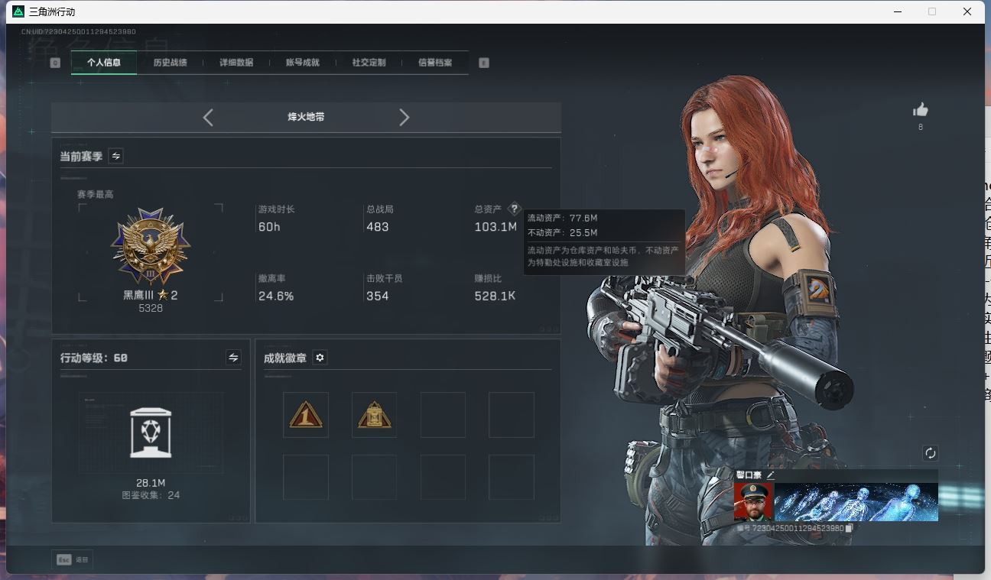991x580 pixels.
Task: Click the thumbs-up like icon
Action: click(x=921, y=110)
